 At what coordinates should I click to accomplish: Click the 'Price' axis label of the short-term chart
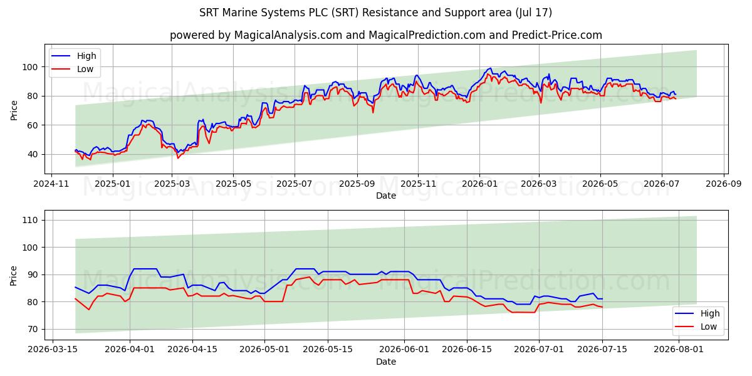[x=15, y=276]
